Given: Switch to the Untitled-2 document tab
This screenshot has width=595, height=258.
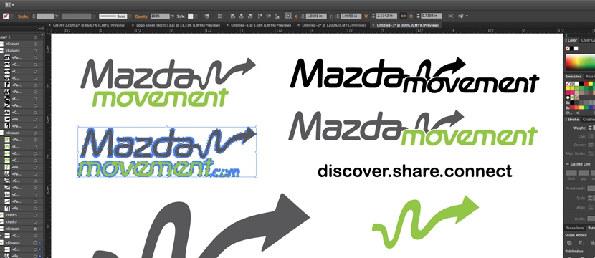Looking at the screenshot, I should pyautogui.click(x=333, y=25).
